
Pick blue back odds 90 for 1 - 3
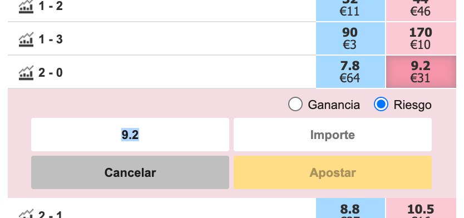tap(350, 38)
